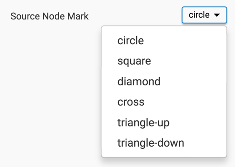Choose 'triangle-up' from the list
This screenshot has height=167, width=235.
(x=164, y=122)
